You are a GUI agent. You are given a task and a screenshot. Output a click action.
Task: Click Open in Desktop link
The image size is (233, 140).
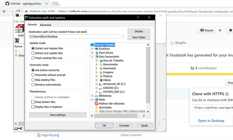(x=211, y=121)
